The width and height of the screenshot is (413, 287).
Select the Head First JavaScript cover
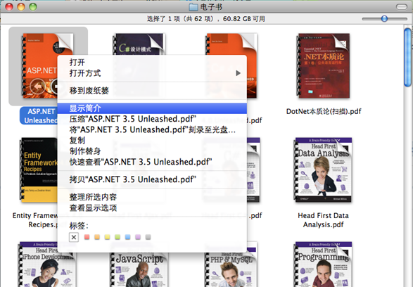tap(139, 270)
